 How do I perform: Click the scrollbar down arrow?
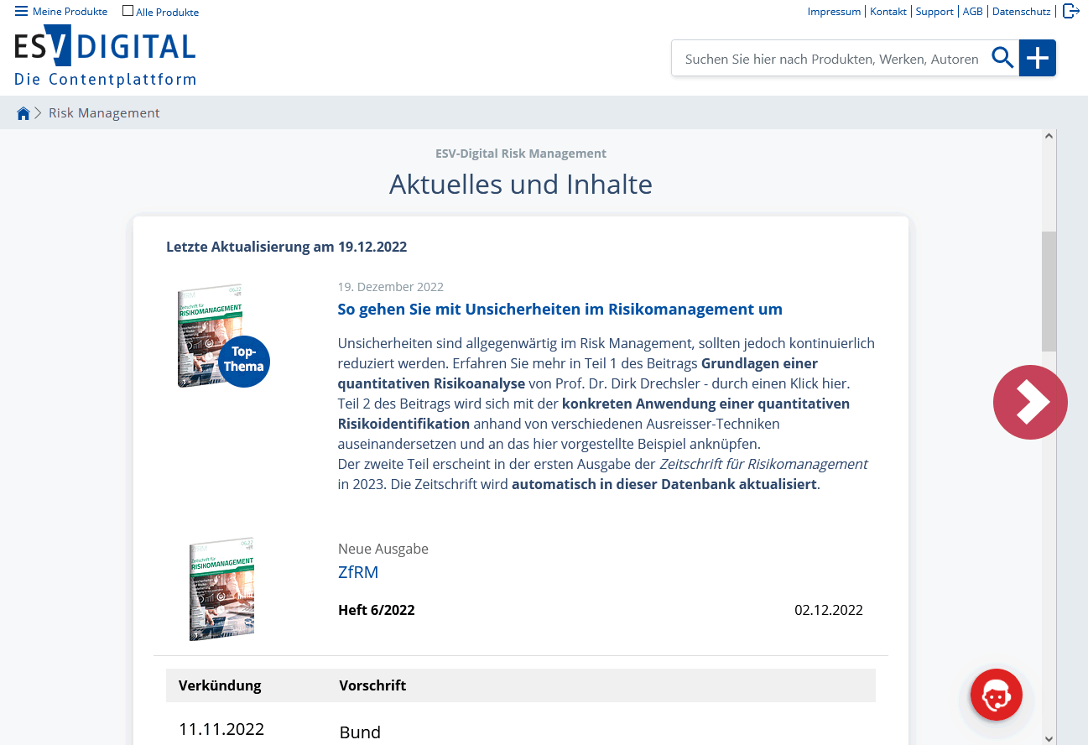tap(1049, 737)
